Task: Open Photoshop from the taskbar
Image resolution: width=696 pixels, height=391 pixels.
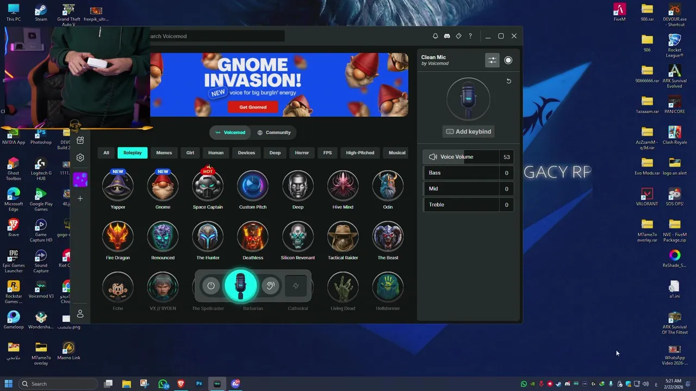Action: pos(199,384)
